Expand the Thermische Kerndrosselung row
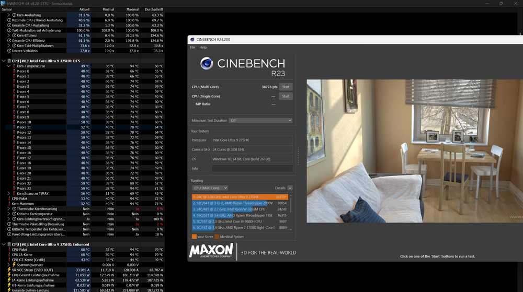Screen dimensions: 523x292 9,208
